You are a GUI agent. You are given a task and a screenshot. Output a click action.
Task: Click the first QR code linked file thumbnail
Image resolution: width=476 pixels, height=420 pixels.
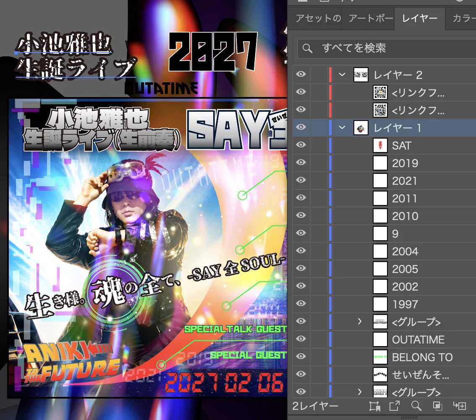pyautogui.click(x=380, y=92)
